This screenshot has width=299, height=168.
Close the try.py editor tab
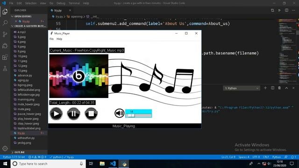click(x=70, y=10)
